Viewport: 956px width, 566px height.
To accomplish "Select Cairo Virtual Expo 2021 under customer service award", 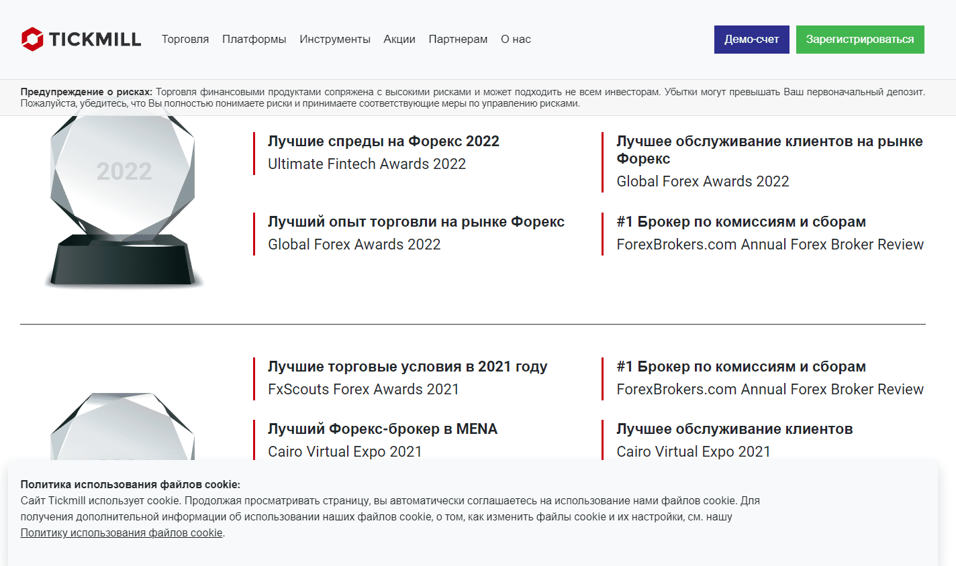I will (x=694, y=452).
